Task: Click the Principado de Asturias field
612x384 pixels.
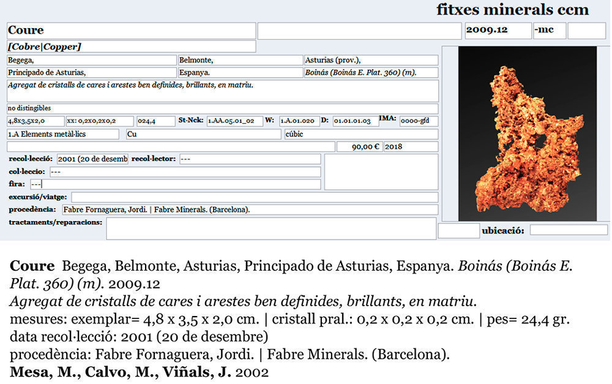Action: pos(92,73)
